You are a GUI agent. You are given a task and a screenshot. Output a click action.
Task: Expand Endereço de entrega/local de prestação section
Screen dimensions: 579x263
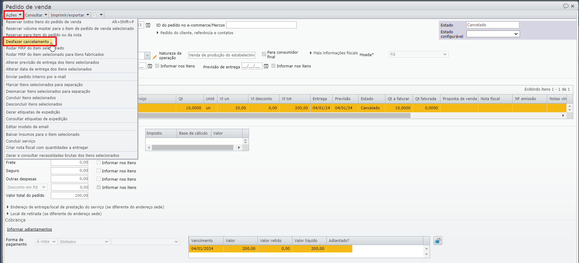[85, 207]
